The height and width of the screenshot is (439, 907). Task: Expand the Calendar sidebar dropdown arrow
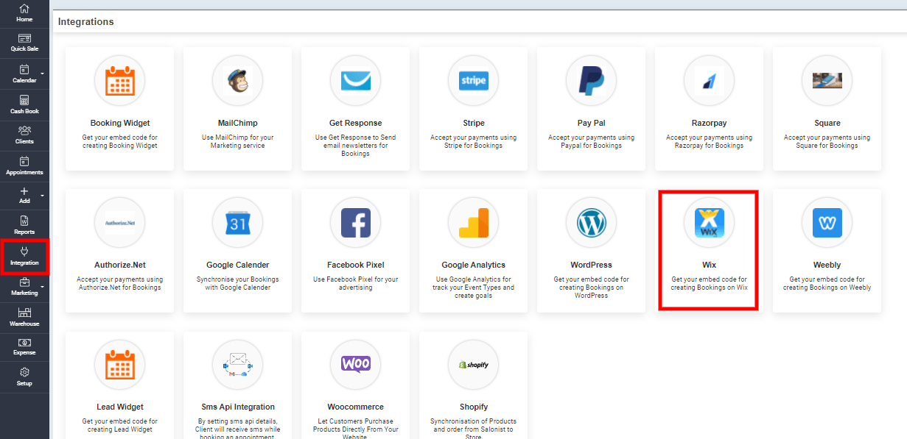[42, 74]
